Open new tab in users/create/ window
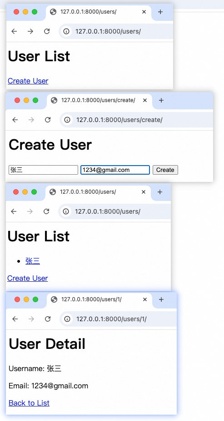The width and height of the screenshot is (224, 421). point(161,100)
